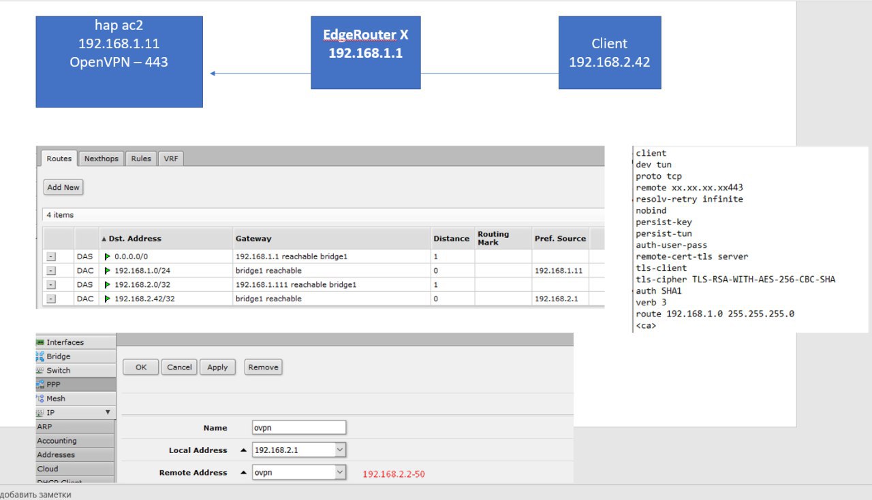Viewport: 872px width, 500px height.
Task: Open the Mesh menu icon
Action: [x=40, y=399]
